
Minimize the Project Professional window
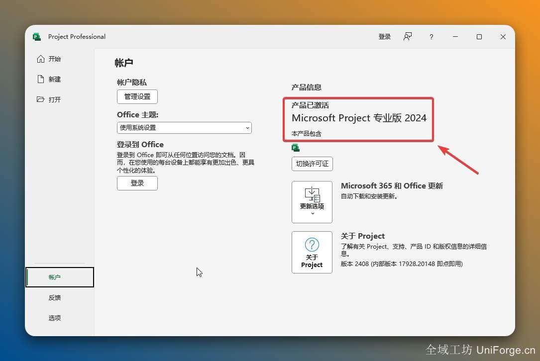coord(455,37)
